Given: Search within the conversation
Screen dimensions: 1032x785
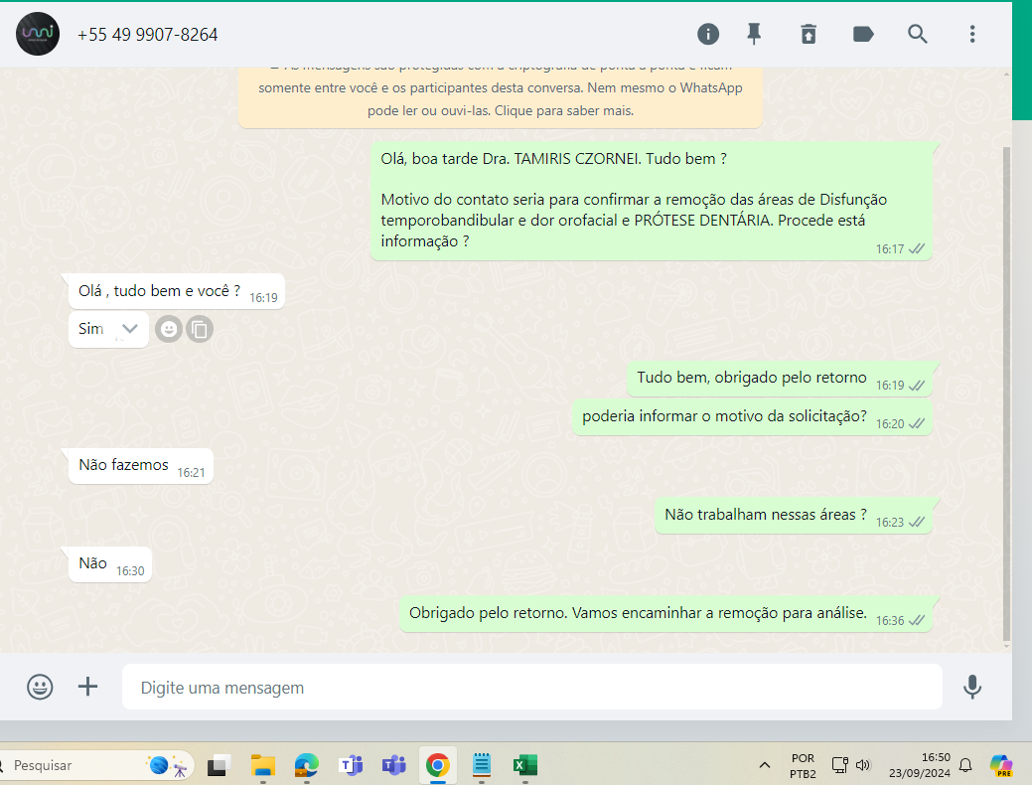Looking at the screenshot, I should pos(918,34).
